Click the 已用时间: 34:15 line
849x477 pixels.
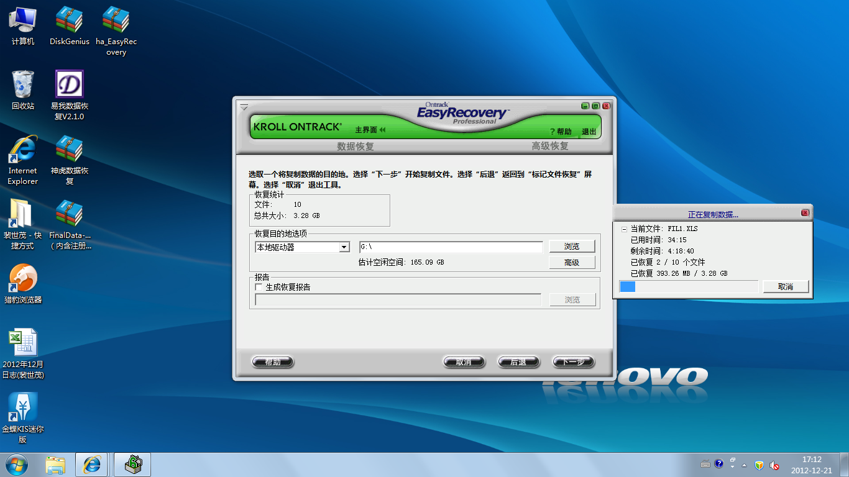coord(658,240)
